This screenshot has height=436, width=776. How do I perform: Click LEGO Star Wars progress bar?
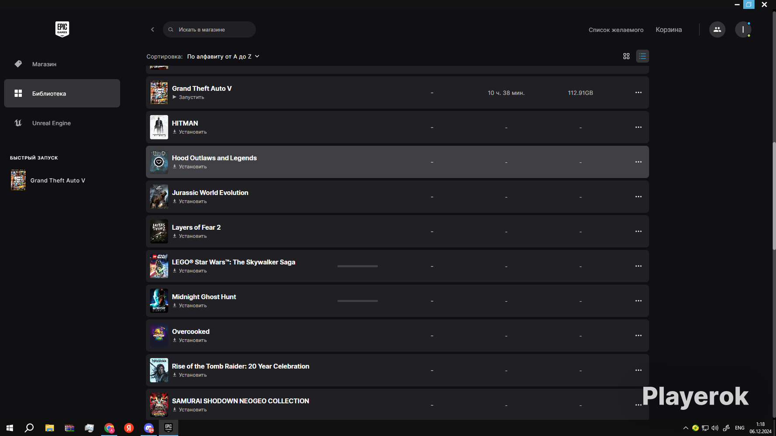coord(357,266)
